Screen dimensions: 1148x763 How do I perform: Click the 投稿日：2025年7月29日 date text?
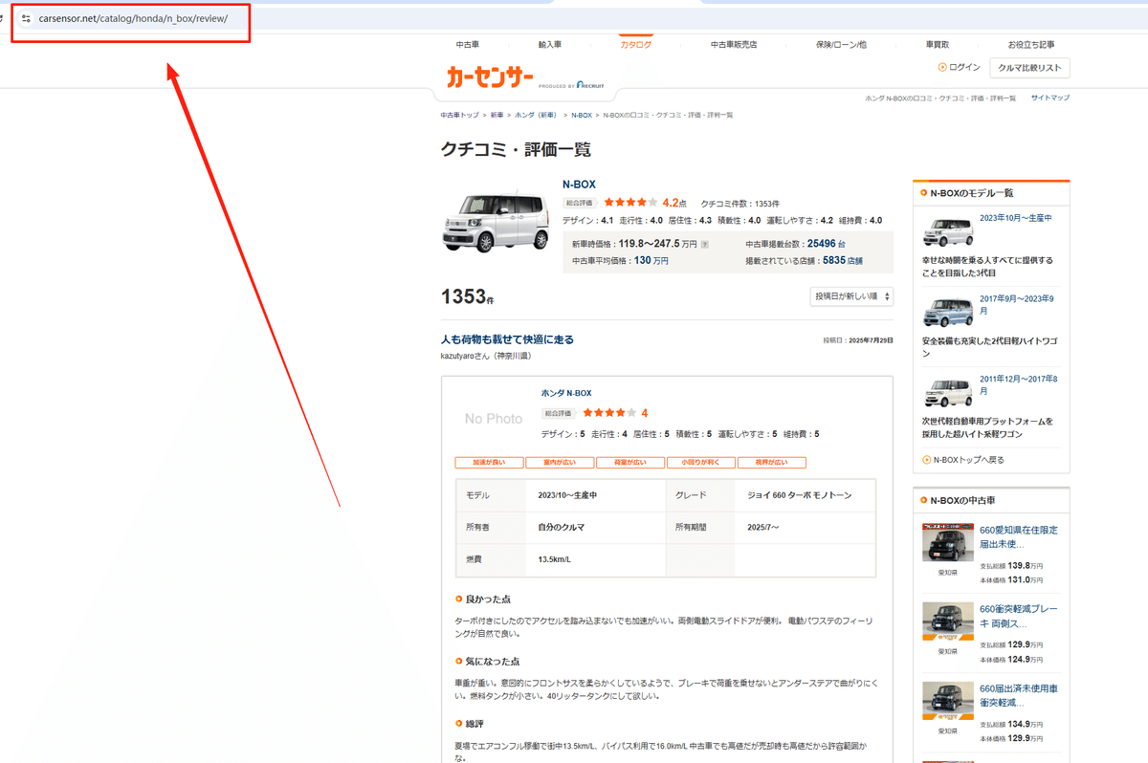tap(858, 340)
